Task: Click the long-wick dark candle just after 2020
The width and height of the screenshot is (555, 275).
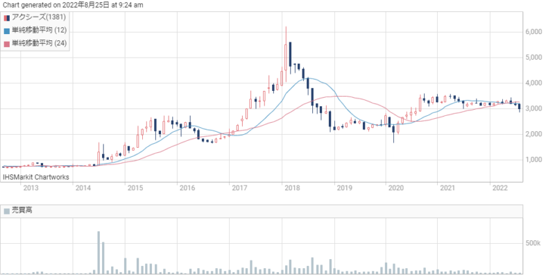Action: pos(393,130)
